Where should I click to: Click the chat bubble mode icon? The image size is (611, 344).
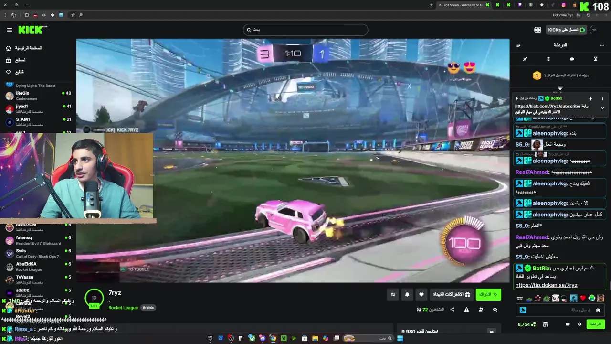(572, 59)
